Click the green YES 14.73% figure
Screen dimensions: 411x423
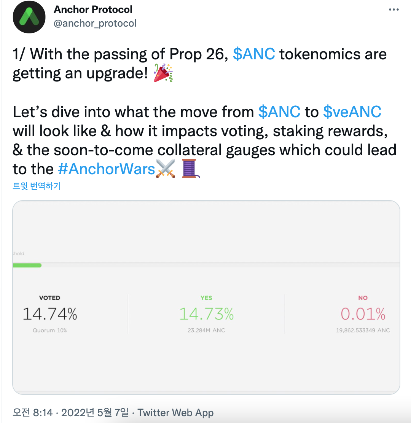click(x=206, y=314)
